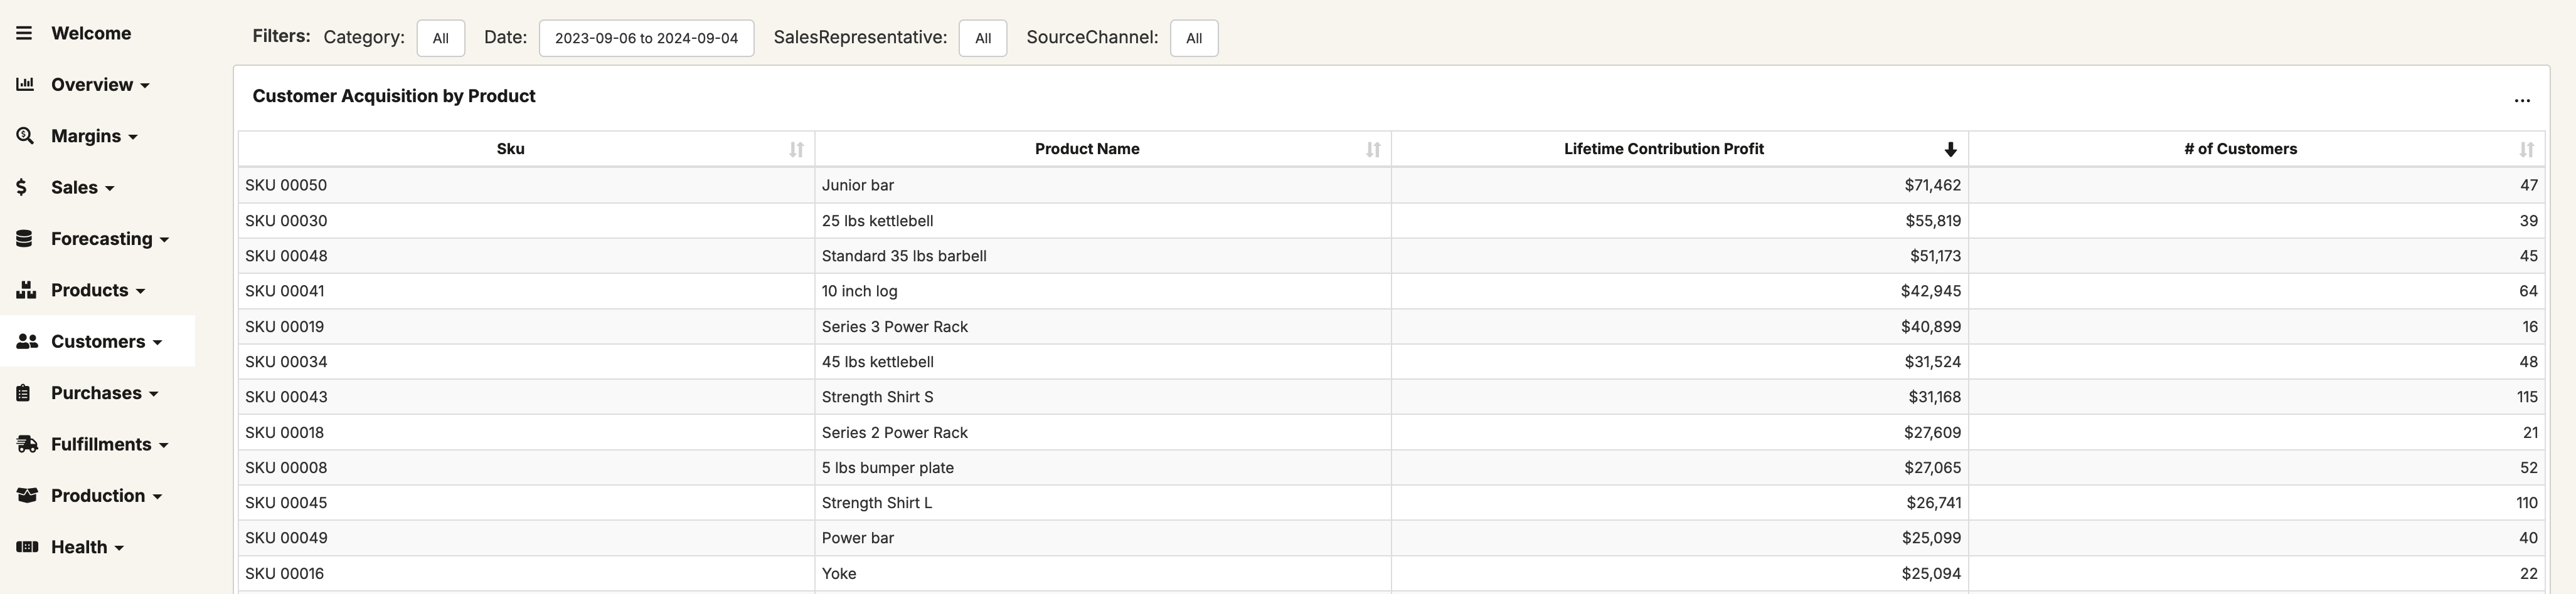Click the Fulfillments truck icon

pyautogui.click(x=27, y=444)
